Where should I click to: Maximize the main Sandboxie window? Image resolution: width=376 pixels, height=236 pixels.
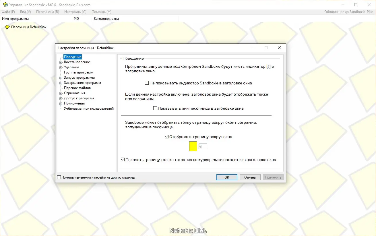[x=356, y=5]
